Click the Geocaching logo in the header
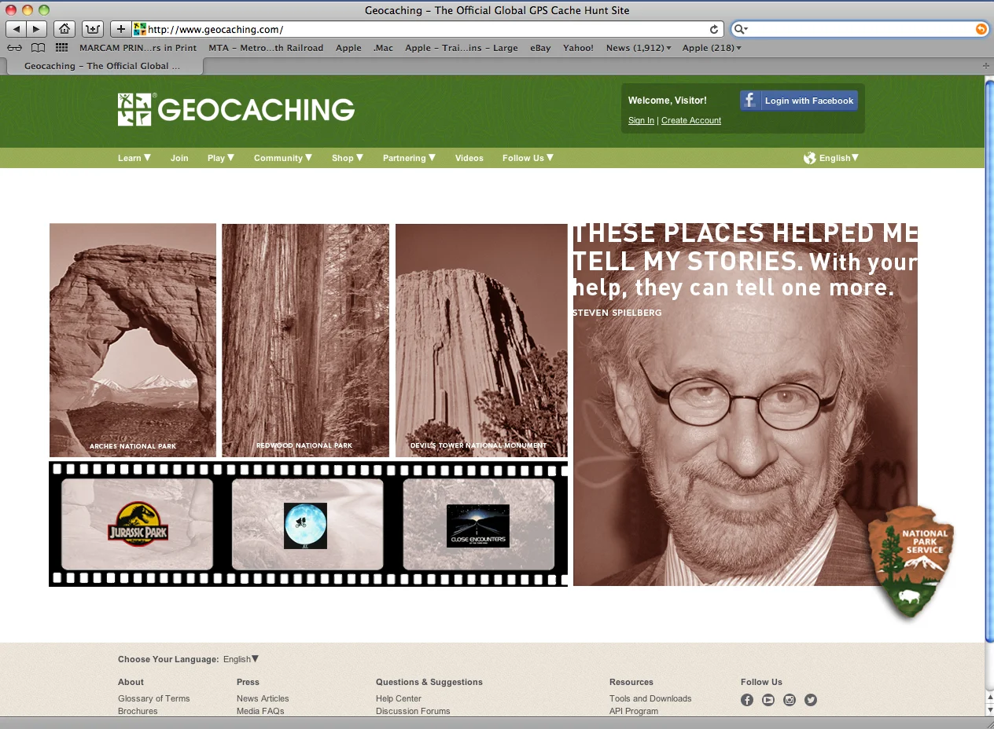Image resolution: width=994 pixels, height=729 pixels. [x=236, y=109]
